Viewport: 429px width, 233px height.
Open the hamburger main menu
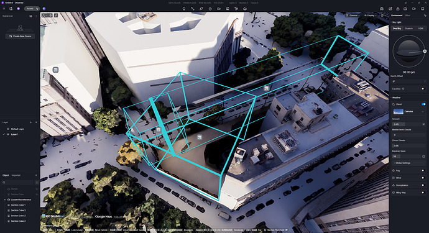click(x=4, y=9)
